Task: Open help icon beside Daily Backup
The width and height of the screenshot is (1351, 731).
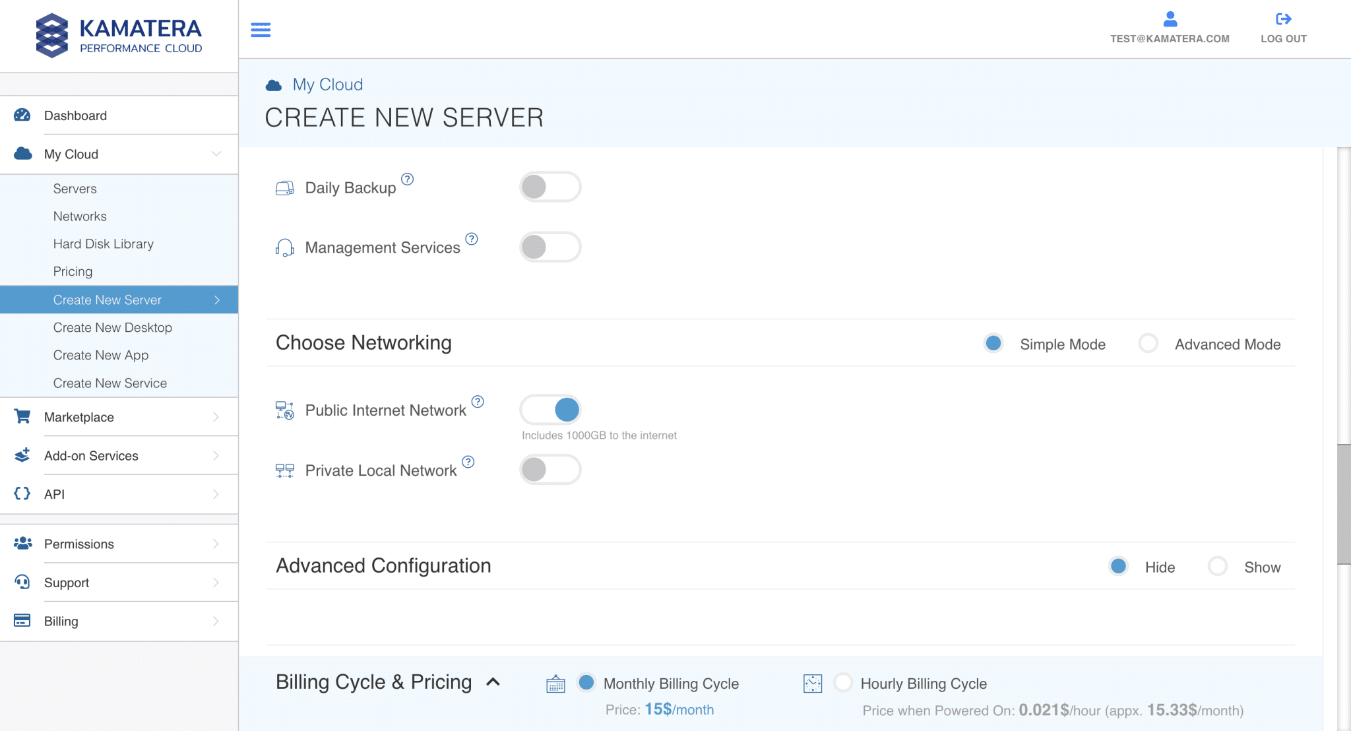Action: click(x=408, y=179)
